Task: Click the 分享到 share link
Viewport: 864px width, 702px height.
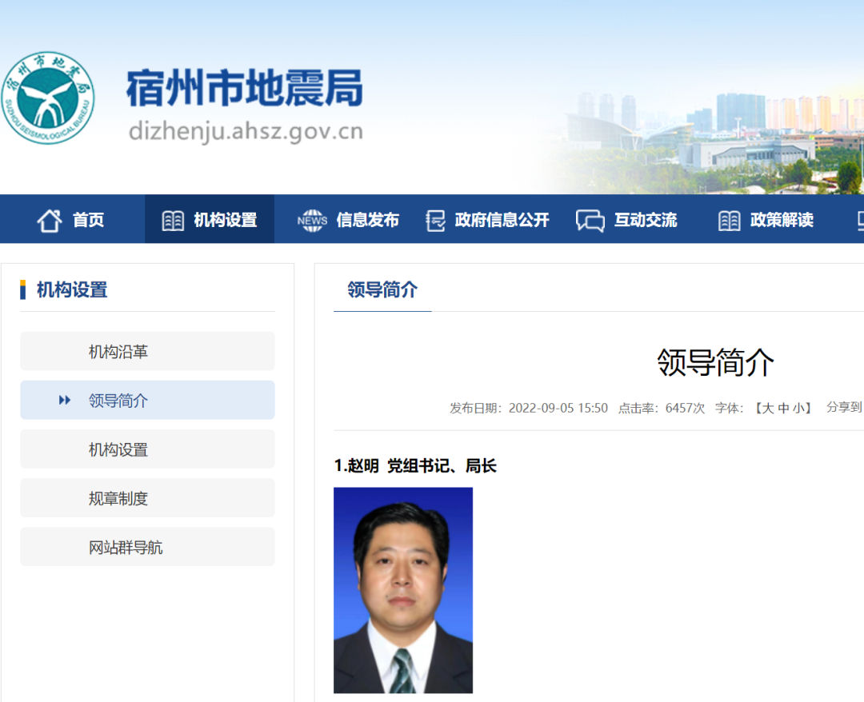Action: [x=844, y=407]
